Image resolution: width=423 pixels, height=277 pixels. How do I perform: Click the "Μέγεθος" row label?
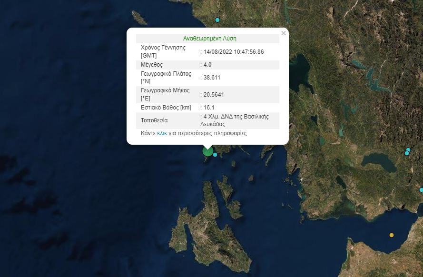click(152, 65)
